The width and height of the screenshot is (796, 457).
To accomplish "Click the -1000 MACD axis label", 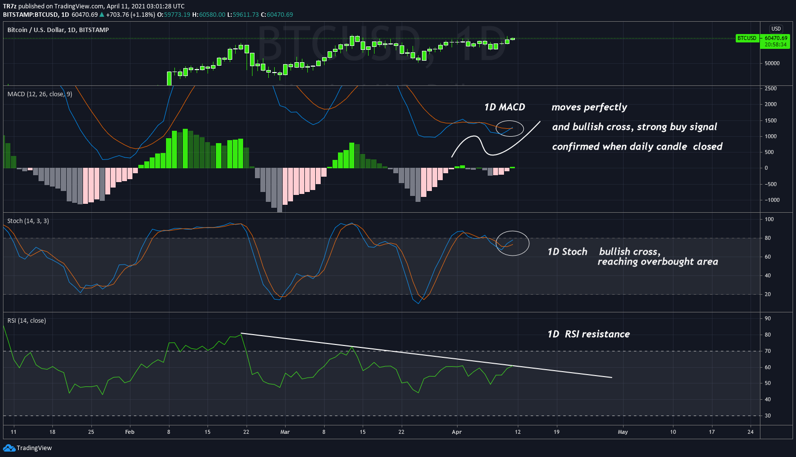I will [x=772, y=200].
